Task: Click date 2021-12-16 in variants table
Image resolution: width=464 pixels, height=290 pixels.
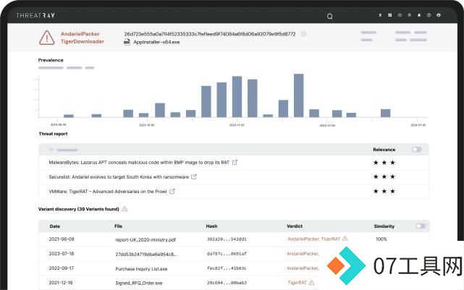Action: [x=61, y=282]
